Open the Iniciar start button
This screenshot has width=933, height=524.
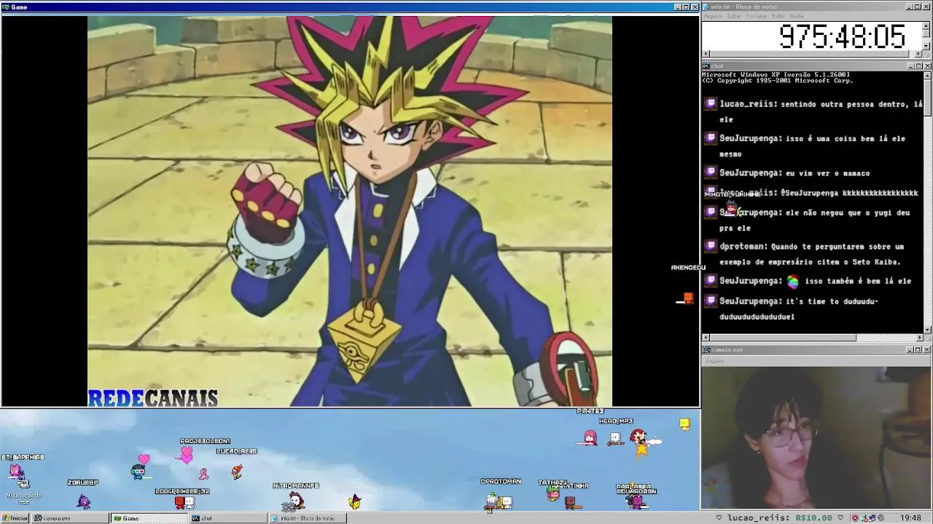click(15, 518)
